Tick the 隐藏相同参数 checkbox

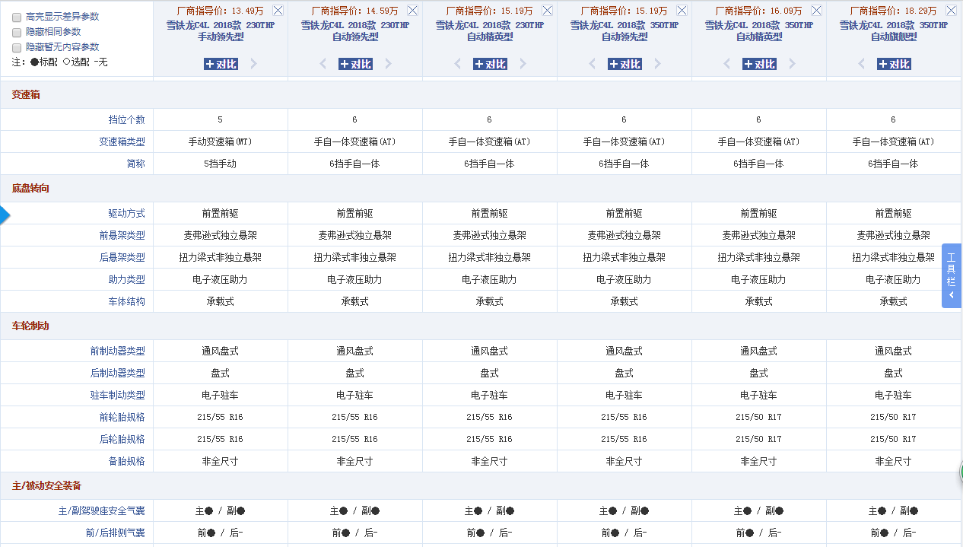point(17,32)
